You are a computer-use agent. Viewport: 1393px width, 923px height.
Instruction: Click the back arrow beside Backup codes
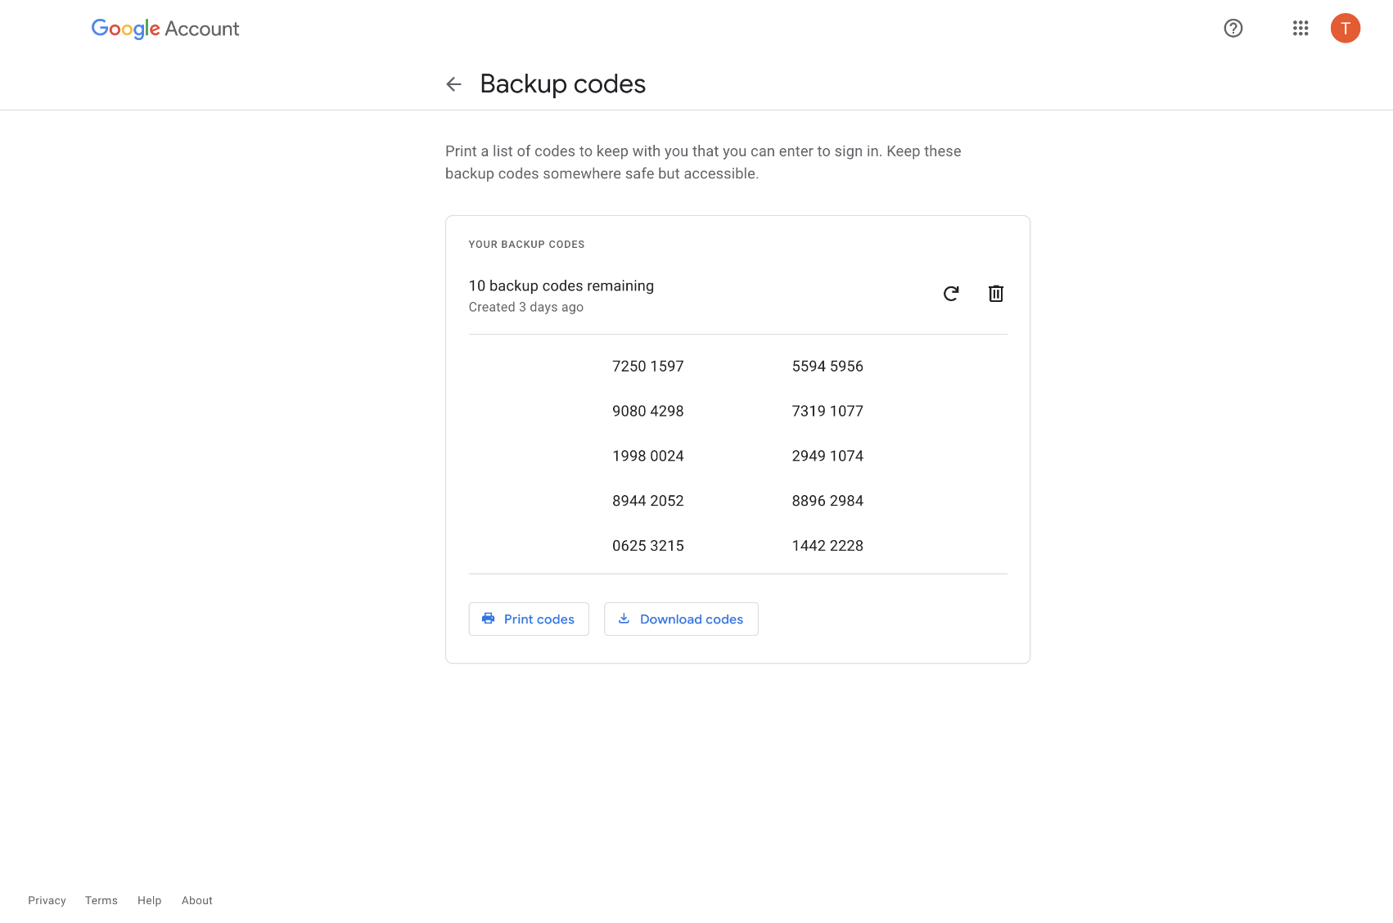click(x=453, y=84)
